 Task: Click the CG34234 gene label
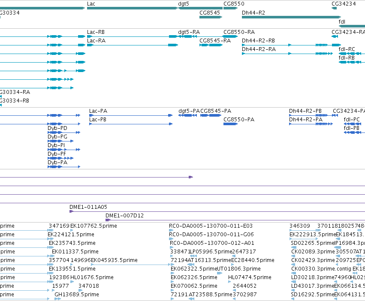point(344,4)
